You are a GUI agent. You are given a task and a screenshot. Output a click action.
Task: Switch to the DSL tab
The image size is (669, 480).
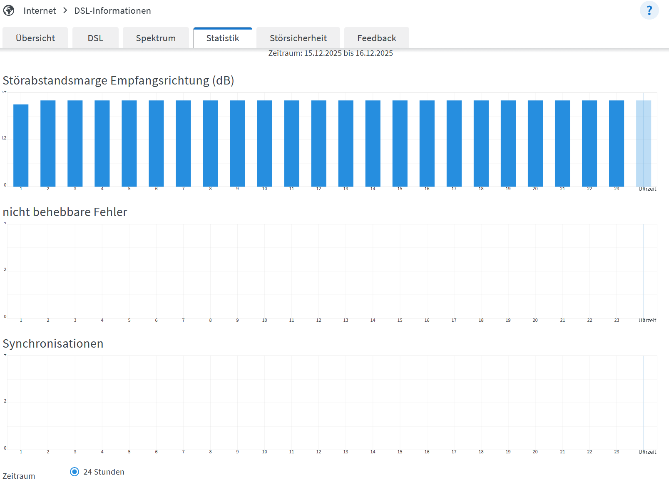(95, 38)
